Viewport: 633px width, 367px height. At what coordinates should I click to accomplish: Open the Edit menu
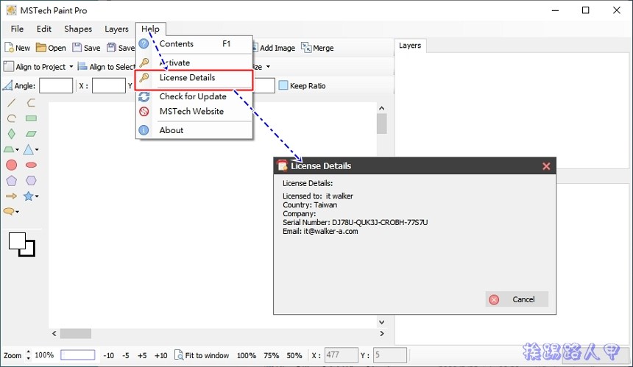point(44,29)
